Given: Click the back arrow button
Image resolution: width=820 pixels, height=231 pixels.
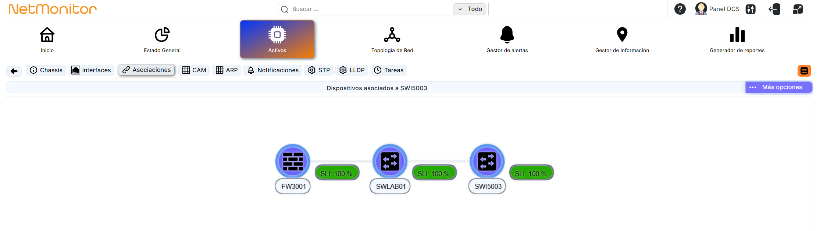Looking at the screenshot, I should pos(14,71).
